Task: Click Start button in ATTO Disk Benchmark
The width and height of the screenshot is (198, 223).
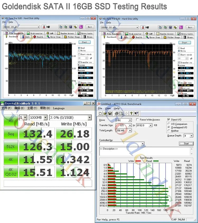Action: click(x=186, y=143)
